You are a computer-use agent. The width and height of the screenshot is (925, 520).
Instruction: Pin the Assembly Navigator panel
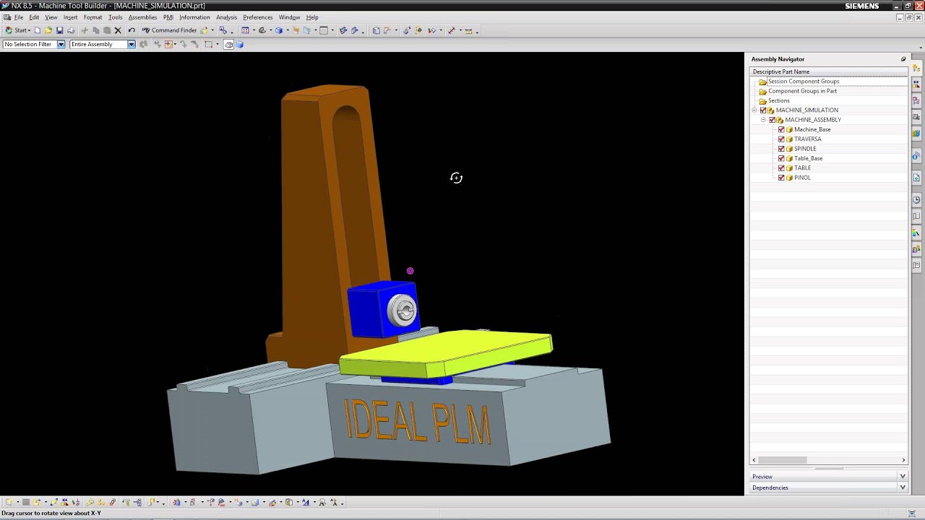click(903, 59)
